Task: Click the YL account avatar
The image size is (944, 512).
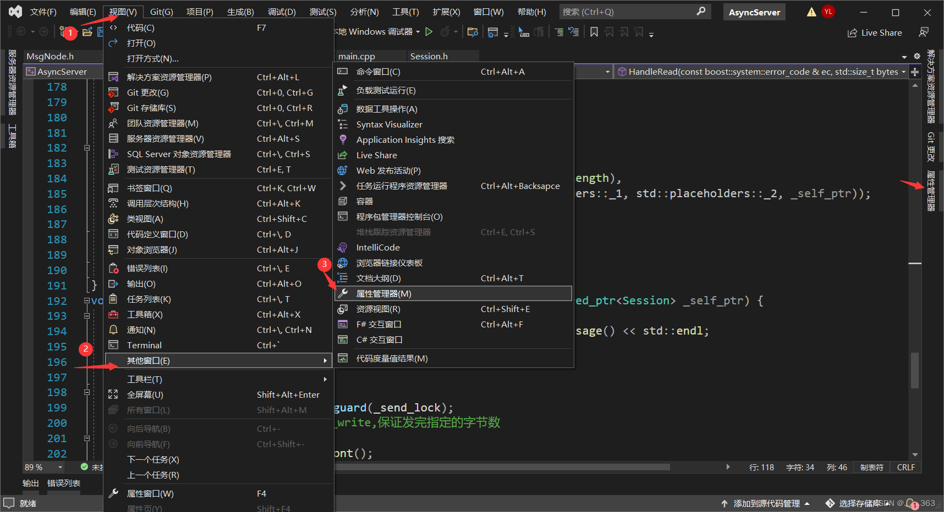Action: click(x=828, y=12)
